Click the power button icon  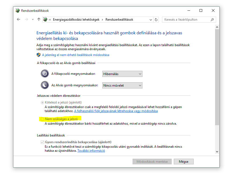click(45, 74)
